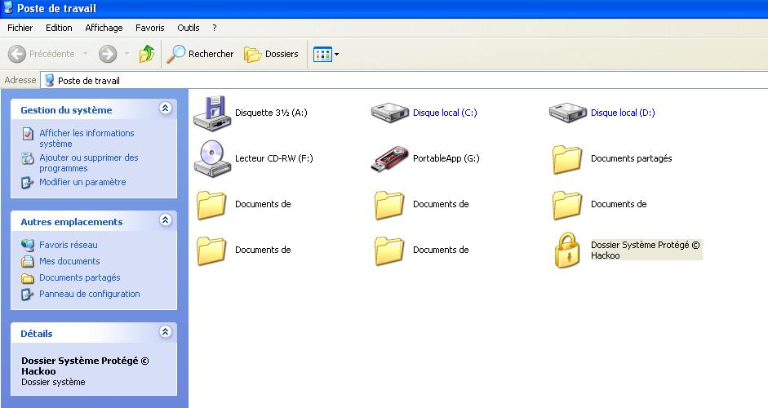
Task: Select the Disque local (C:) drive icon
Action: 389,113
